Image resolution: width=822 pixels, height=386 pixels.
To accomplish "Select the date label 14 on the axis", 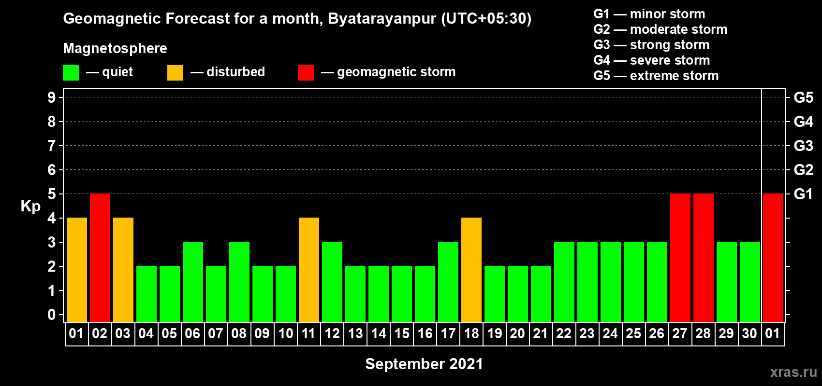I will point(379,334).
